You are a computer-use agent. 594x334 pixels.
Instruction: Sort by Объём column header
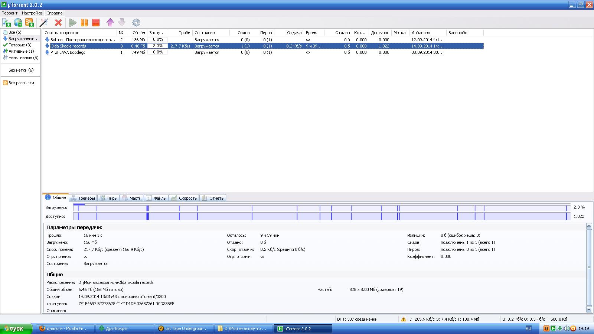(x=137, y=33)
